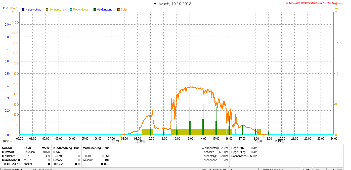
Task: Click the '00:00' label on the time axis
Action: [20, 138]
